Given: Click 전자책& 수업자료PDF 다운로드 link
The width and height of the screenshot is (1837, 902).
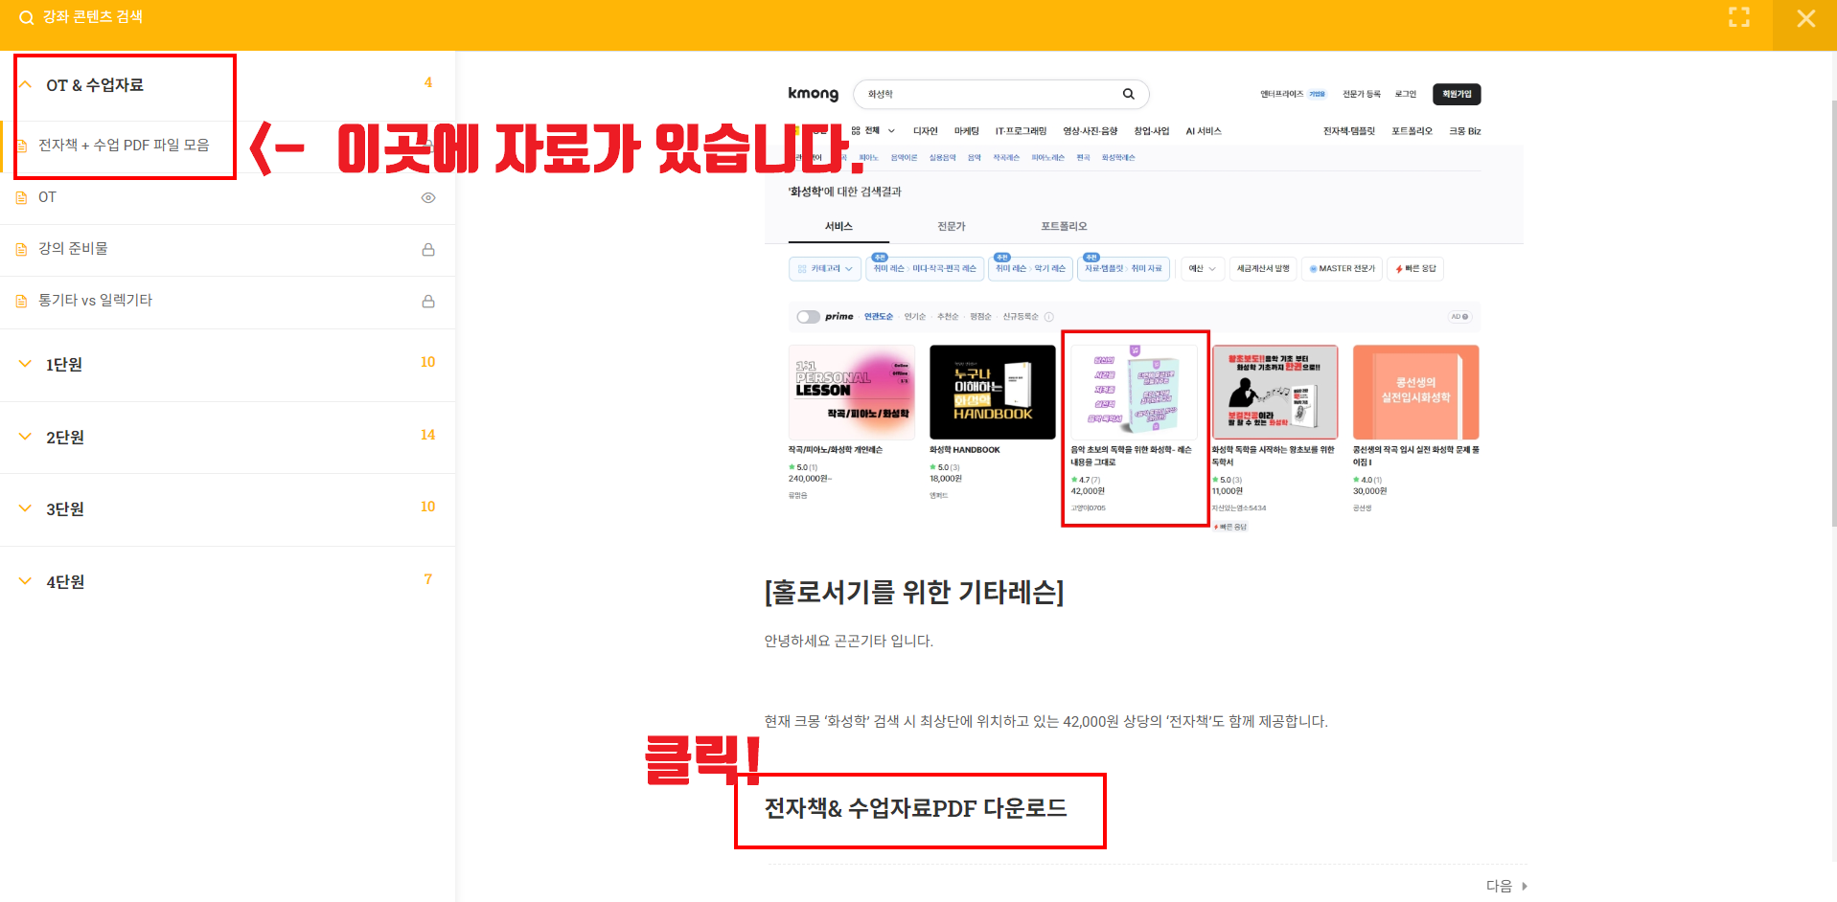Looking at the screenshot, I should pos(915,808).
